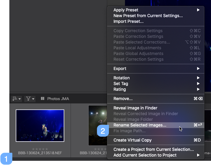
Task: Open Add Current Selection to Project submenu
Action: click(x=156, y=155)
